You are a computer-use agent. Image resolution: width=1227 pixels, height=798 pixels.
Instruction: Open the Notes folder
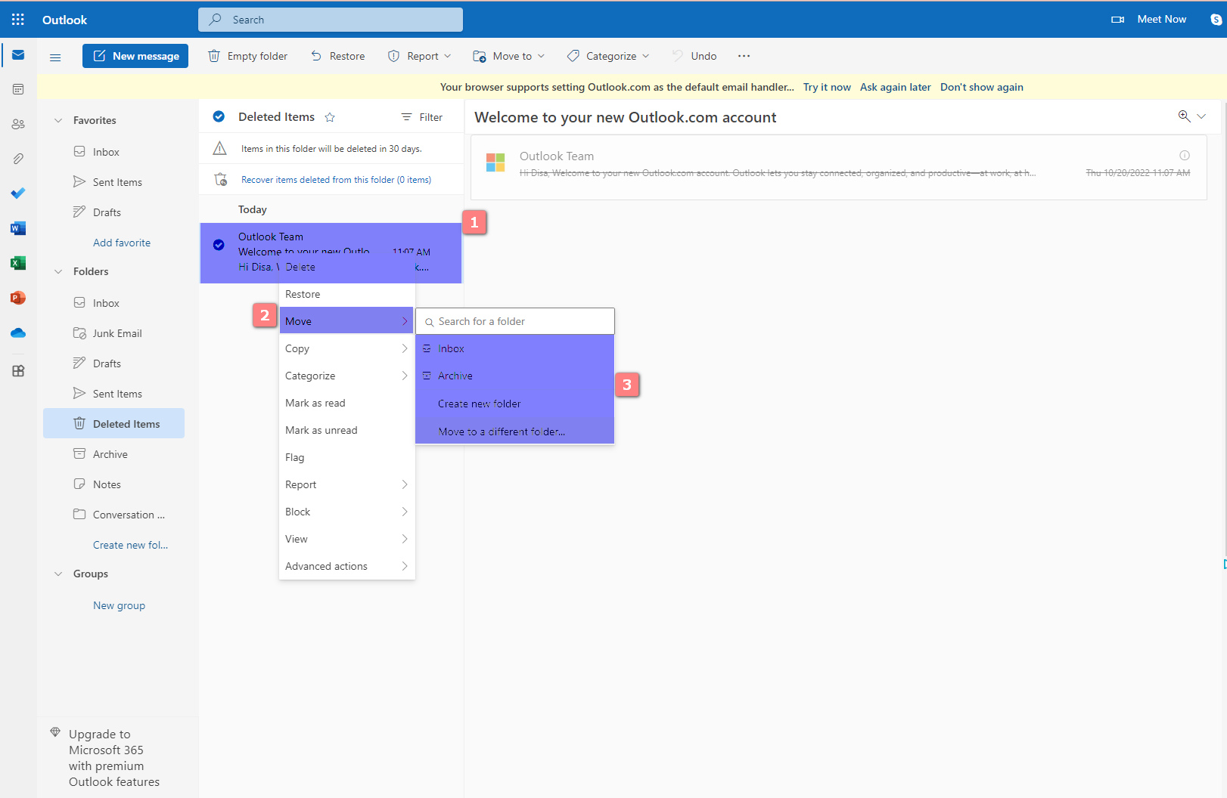point(114,484)
